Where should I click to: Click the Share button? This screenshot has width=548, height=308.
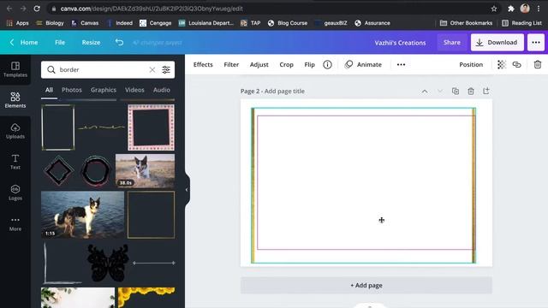pos(452,42)
